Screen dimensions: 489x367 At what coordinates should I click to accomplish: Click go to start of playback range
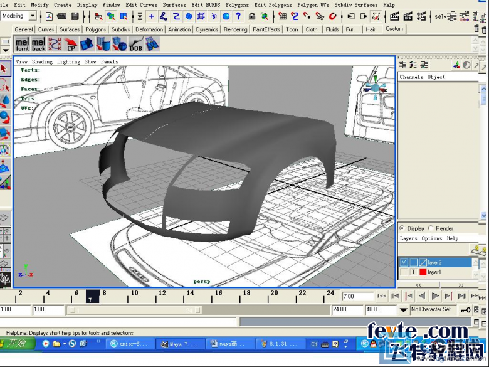click(382, 295)
